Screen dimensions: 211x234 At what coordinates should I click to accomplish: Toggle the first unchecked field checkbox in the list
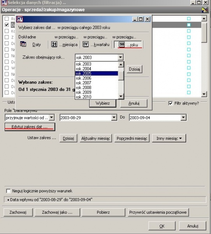(x=7, y=19)
